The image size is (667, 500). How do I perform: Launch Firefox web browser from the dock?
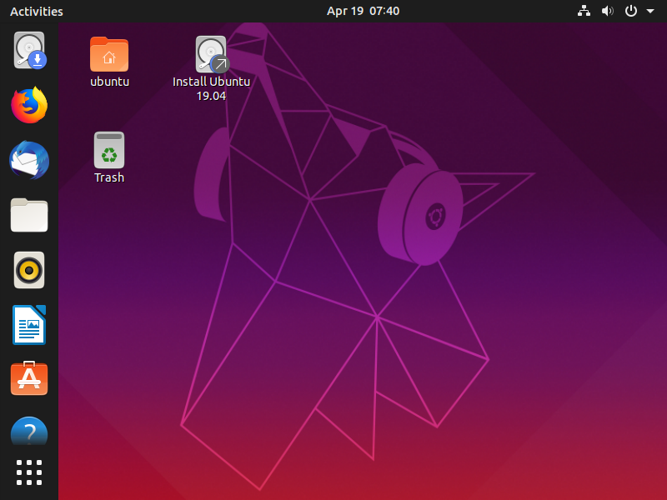pyautogui.click(x=29, y=106)
